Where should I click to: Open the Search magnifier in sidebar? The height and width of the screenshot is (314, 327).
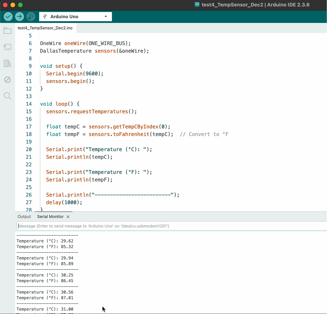click(7, 96)
